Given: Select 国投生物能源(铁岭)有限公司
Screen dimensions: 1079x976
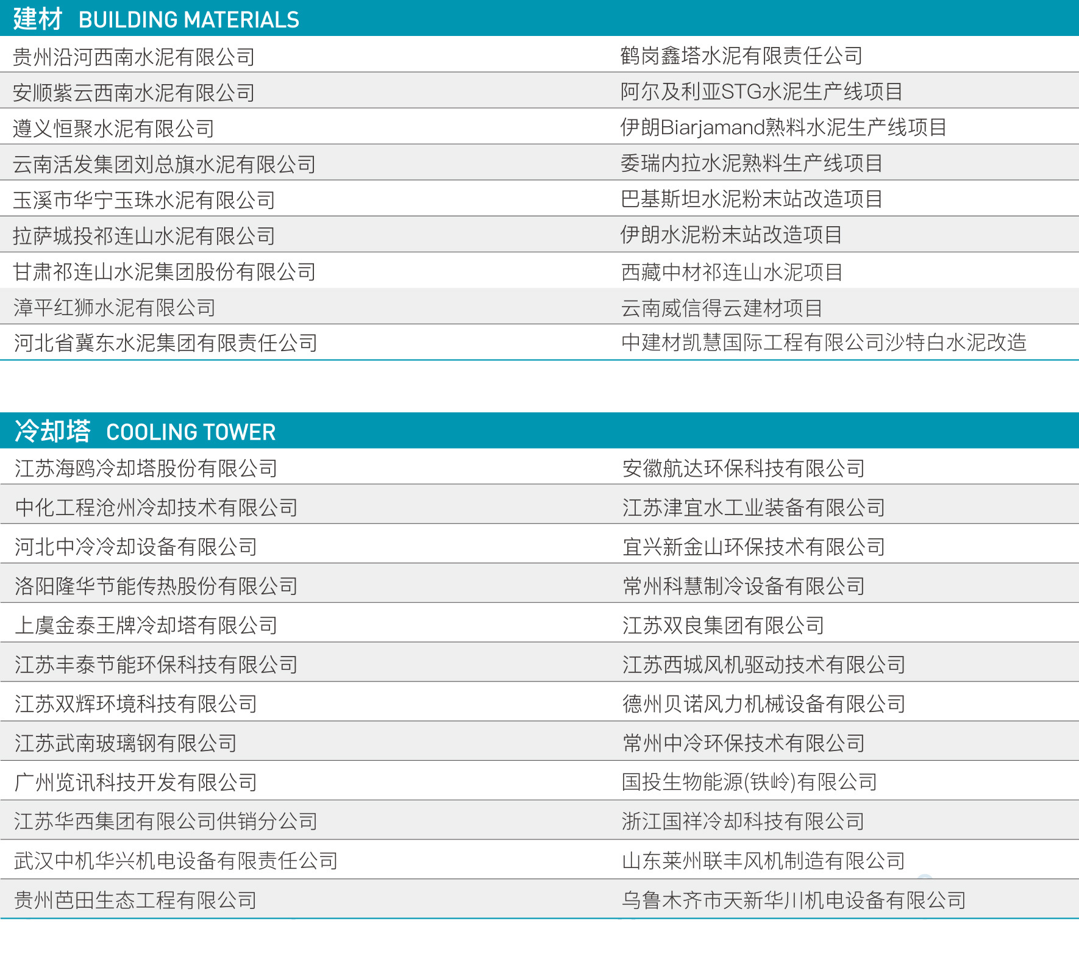Looking at the screenshot, I should click(x=750, y=782).
